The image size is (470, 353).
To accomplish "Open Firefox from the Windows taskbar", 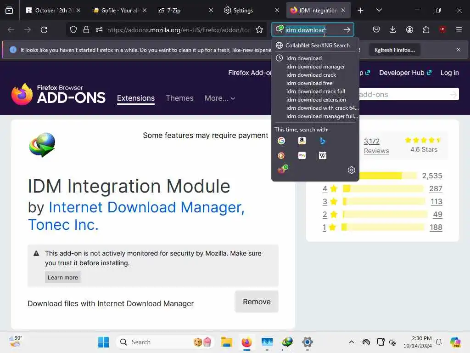I will (x=246, y=342).
